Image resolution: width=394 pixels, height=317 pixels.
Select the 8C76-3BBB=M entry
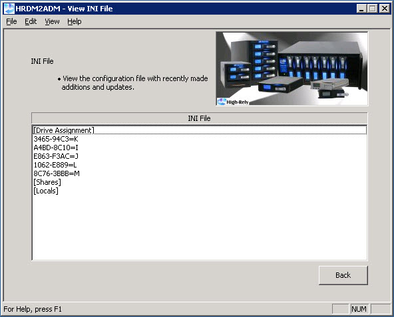[200, 173]
